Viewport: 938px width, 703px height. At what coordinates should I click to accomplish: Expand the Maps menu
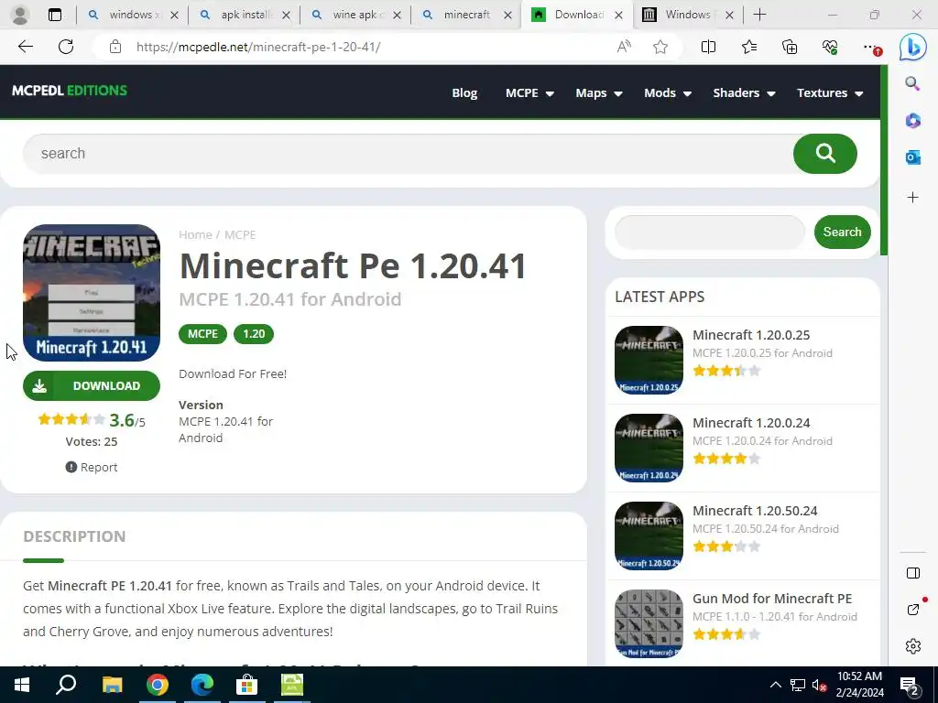coord(599,92)
